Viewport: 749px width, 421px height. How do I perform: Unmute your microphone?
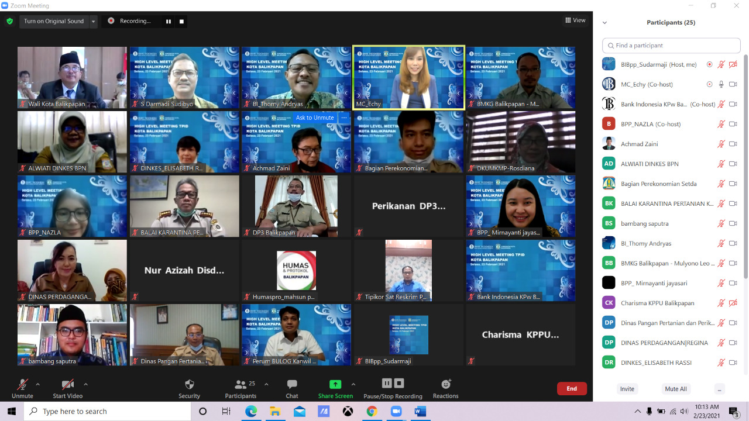coord(22,385)
